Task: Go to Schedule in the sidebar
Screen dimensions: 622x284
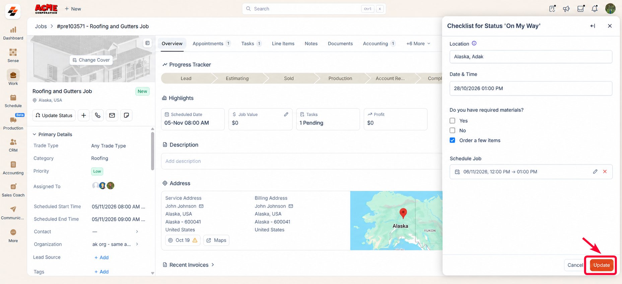Action: (x=13, y=101)
